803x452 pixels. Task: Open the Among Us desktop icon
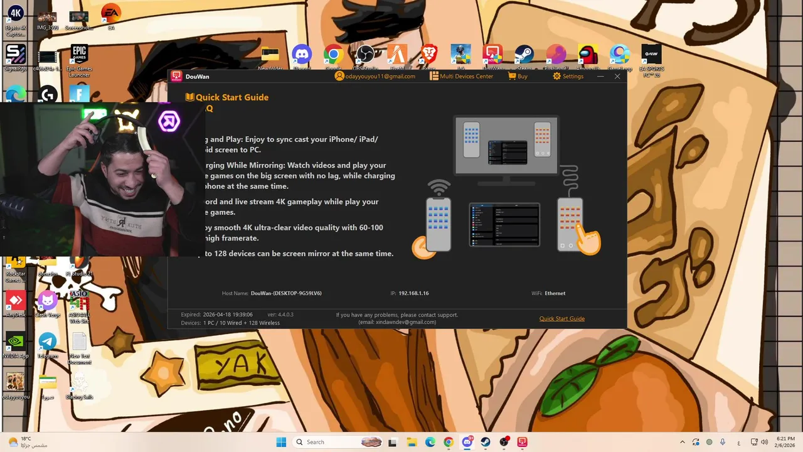tap(588, 58)
